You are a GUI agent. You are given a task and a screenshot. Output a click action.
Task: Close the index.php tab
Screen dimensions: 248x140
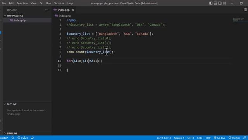click(73, 10)
